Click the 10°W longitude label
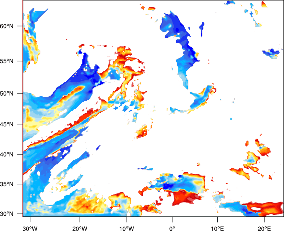This screenshot has height=231, width=284. 127,229
